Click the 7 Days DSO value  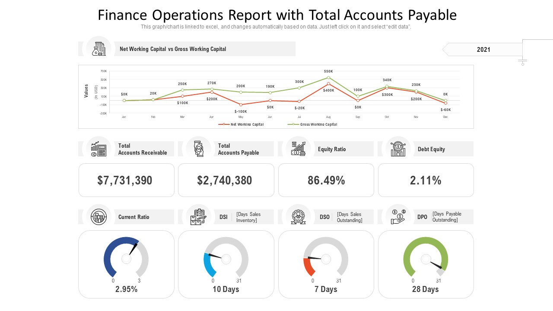pos(326,289)
